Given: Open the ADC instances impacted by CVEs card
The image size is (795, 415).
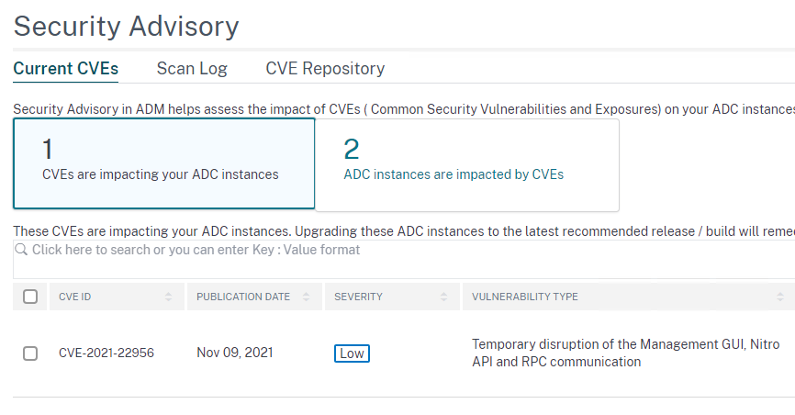Looking at the screenshot, I should point(467,165).
